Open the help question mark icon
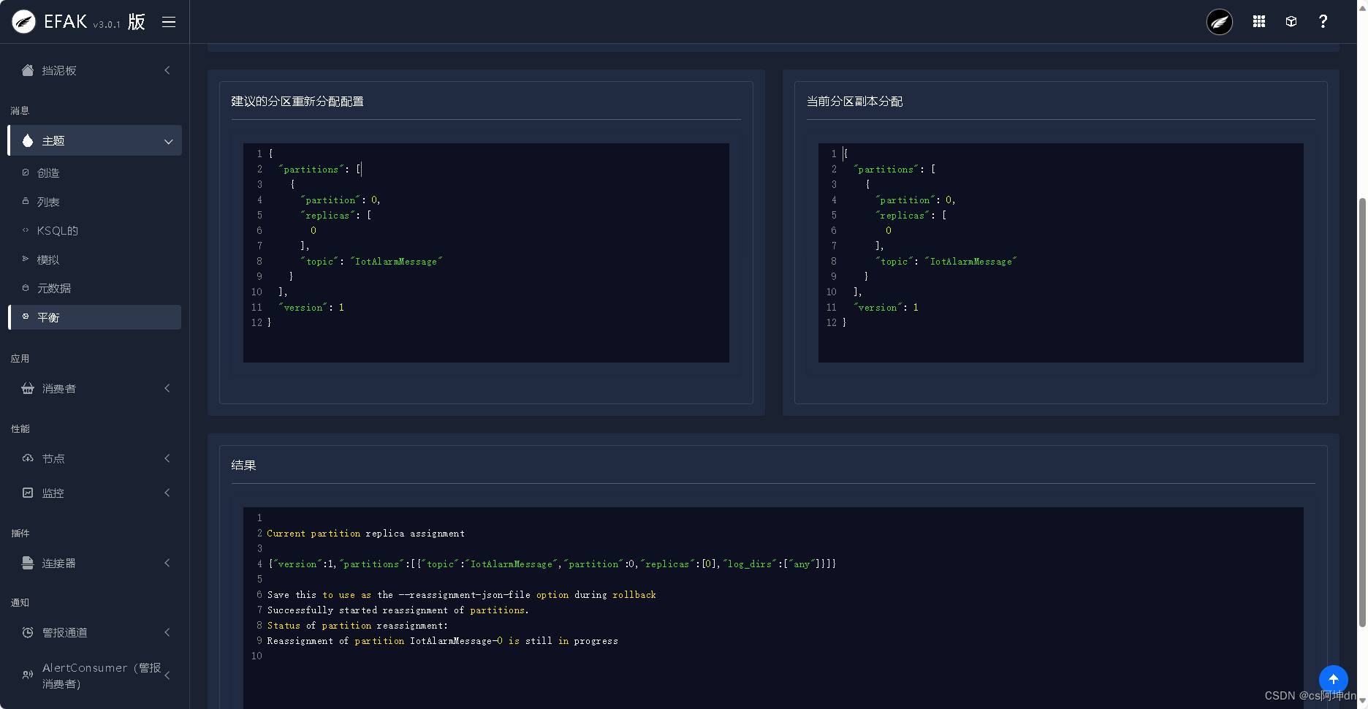The width and height of the screenshot is (1368, 709). pos(1323,21)
